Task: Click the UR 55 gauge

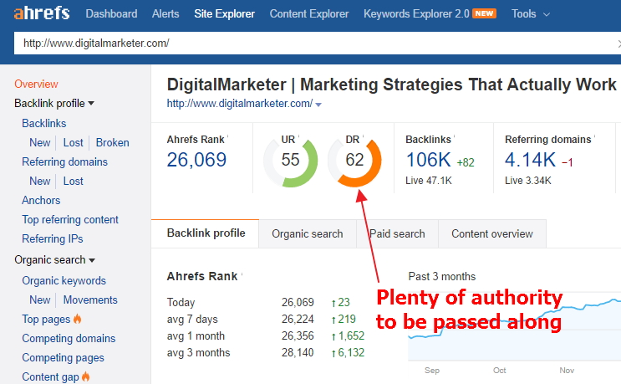Action: [x=290, y=161]
